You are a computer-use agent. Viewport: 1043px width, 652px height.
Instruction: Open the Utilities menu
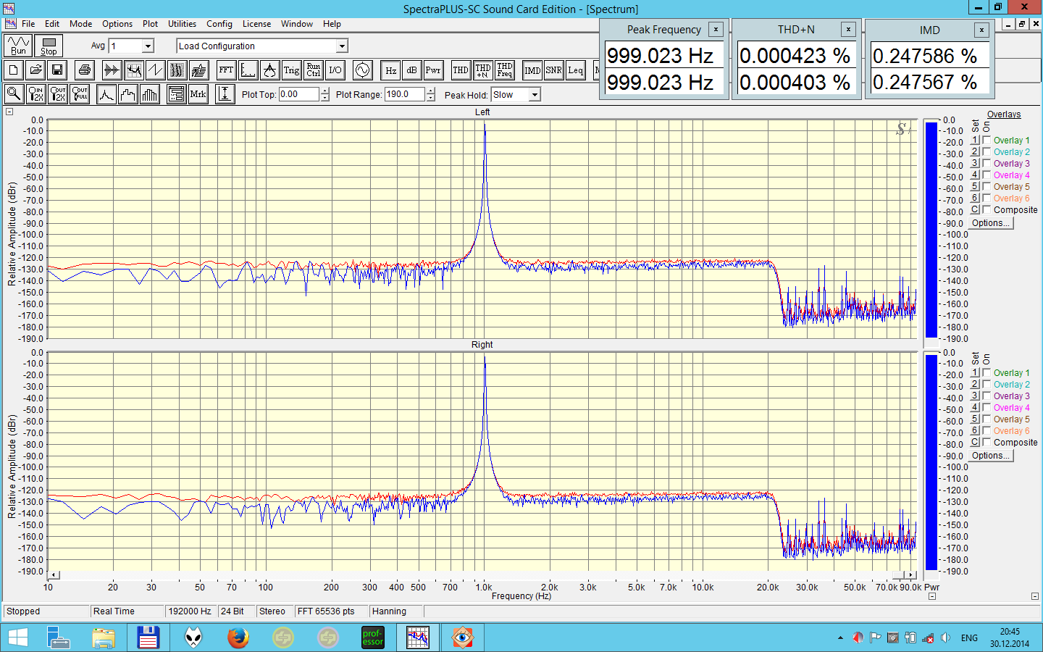182,24
